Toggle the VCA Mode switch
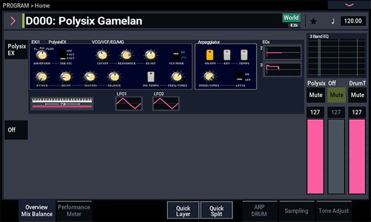The width and height of the screenshot is (371, 222). pyautogui.click(x=176, y=55)
